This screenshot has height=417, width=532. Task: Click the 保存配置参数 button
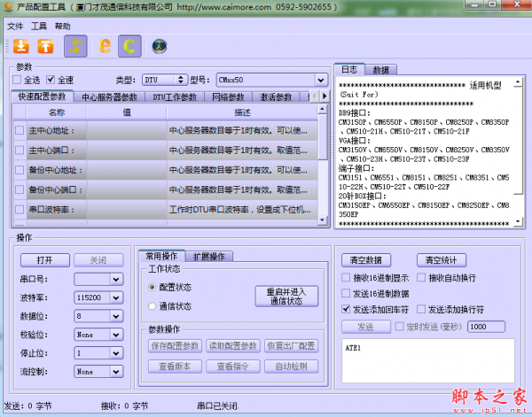175,346
